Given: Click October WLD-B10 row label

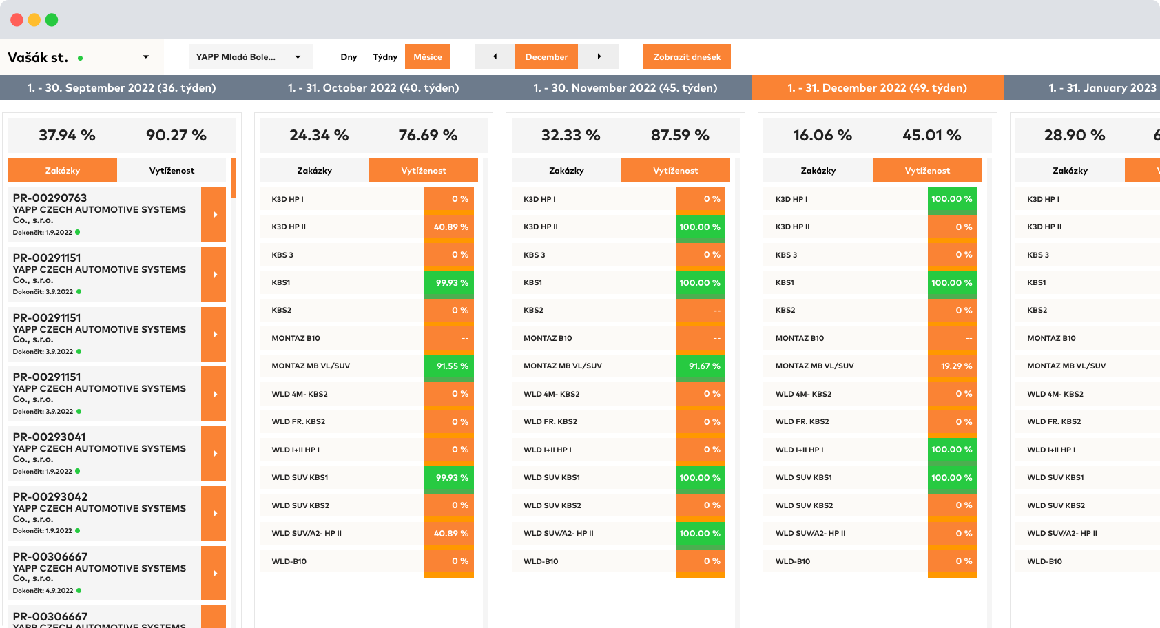Looking at the screenshot, I should (x=289, y=561).
